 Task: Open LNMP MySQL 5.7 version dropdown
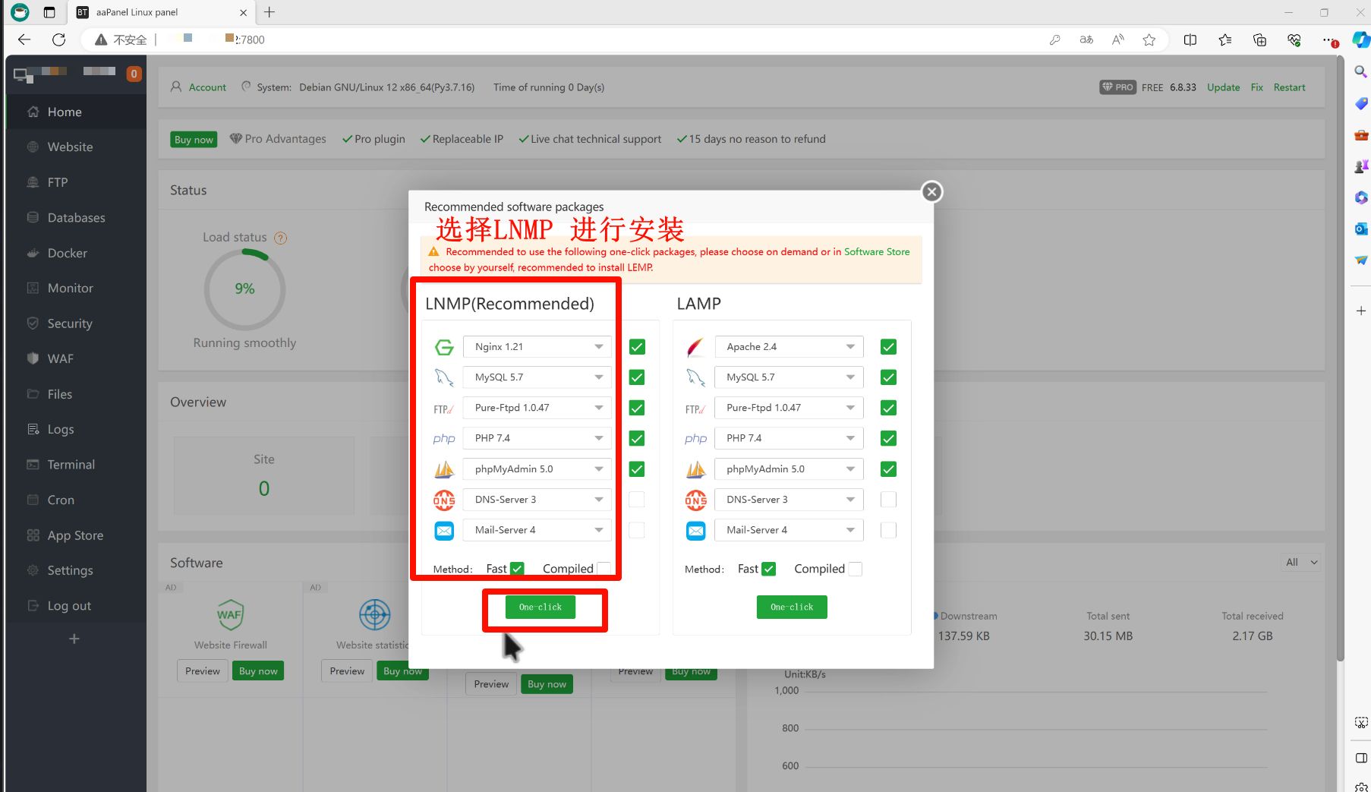pyautogui.click(x=537, y=377)
